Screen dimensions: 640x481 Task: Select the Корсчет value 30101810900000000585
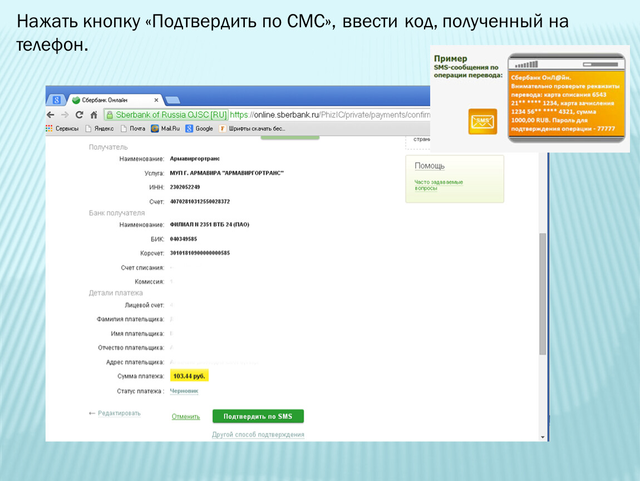coord(200,253)
